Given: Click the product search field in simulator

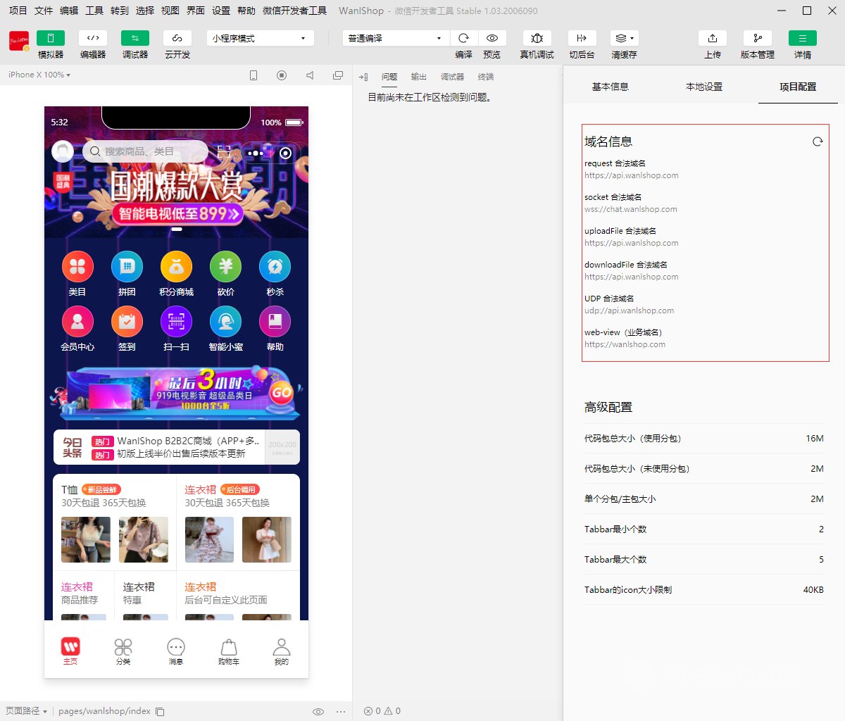Looking at the screenshot, I should [x=145, y=151].
